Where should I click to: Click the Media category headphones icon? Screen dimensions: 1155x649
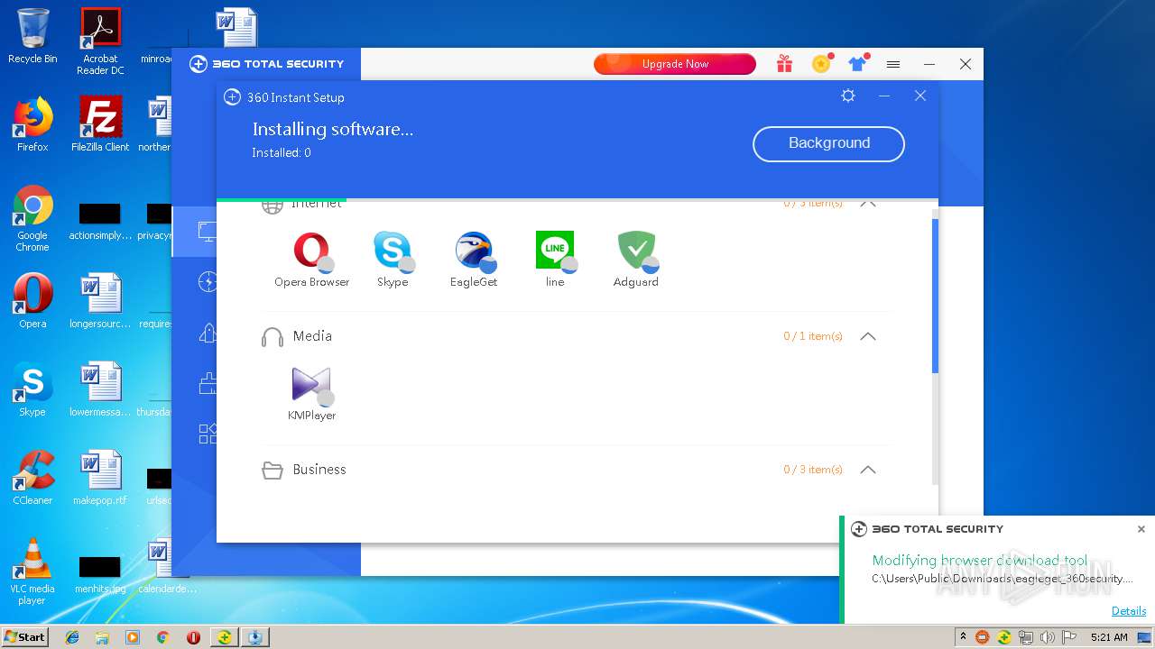pyautogui.click(x=273, y=337)
